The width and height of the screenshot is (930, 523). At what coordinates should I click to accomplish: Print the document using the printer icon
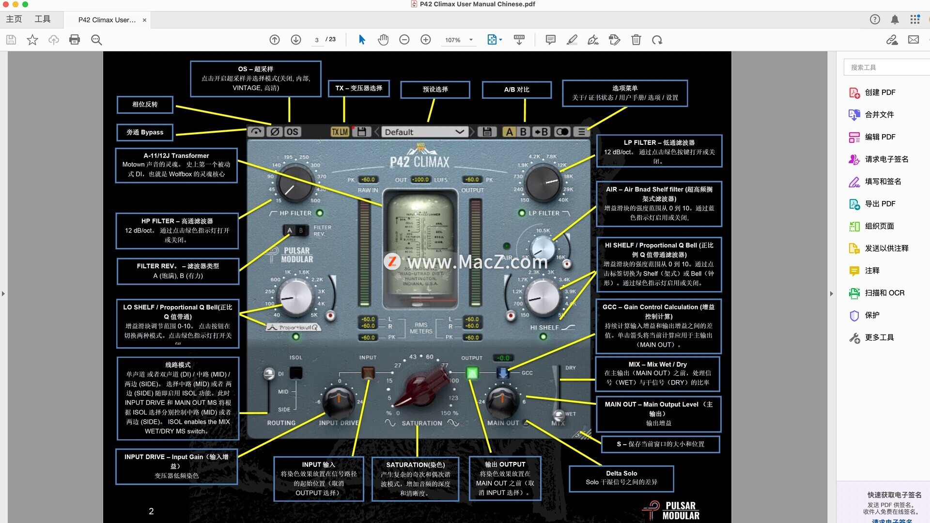coord(75,40)
